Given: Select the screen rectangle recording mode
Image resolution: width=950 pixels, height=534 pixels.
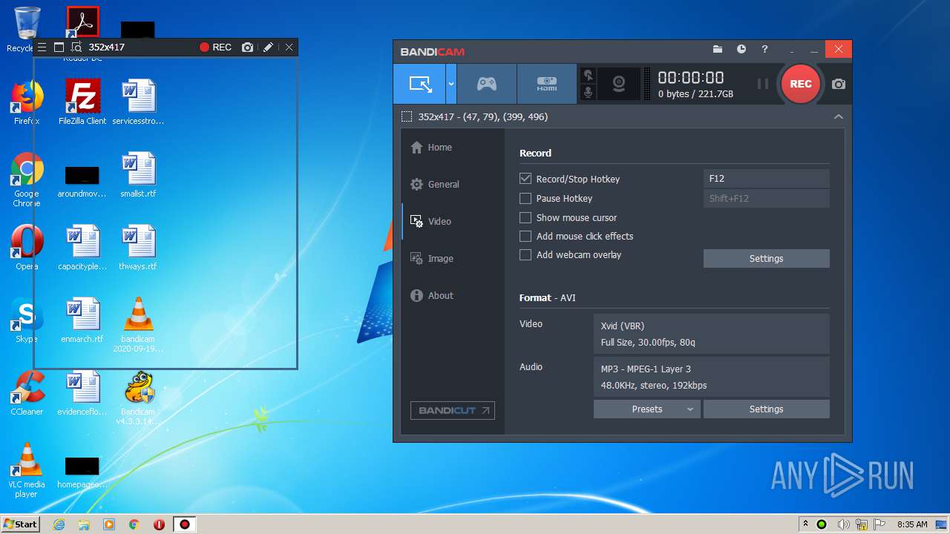Looking at the screenshot, I should (x=419, y=84).
